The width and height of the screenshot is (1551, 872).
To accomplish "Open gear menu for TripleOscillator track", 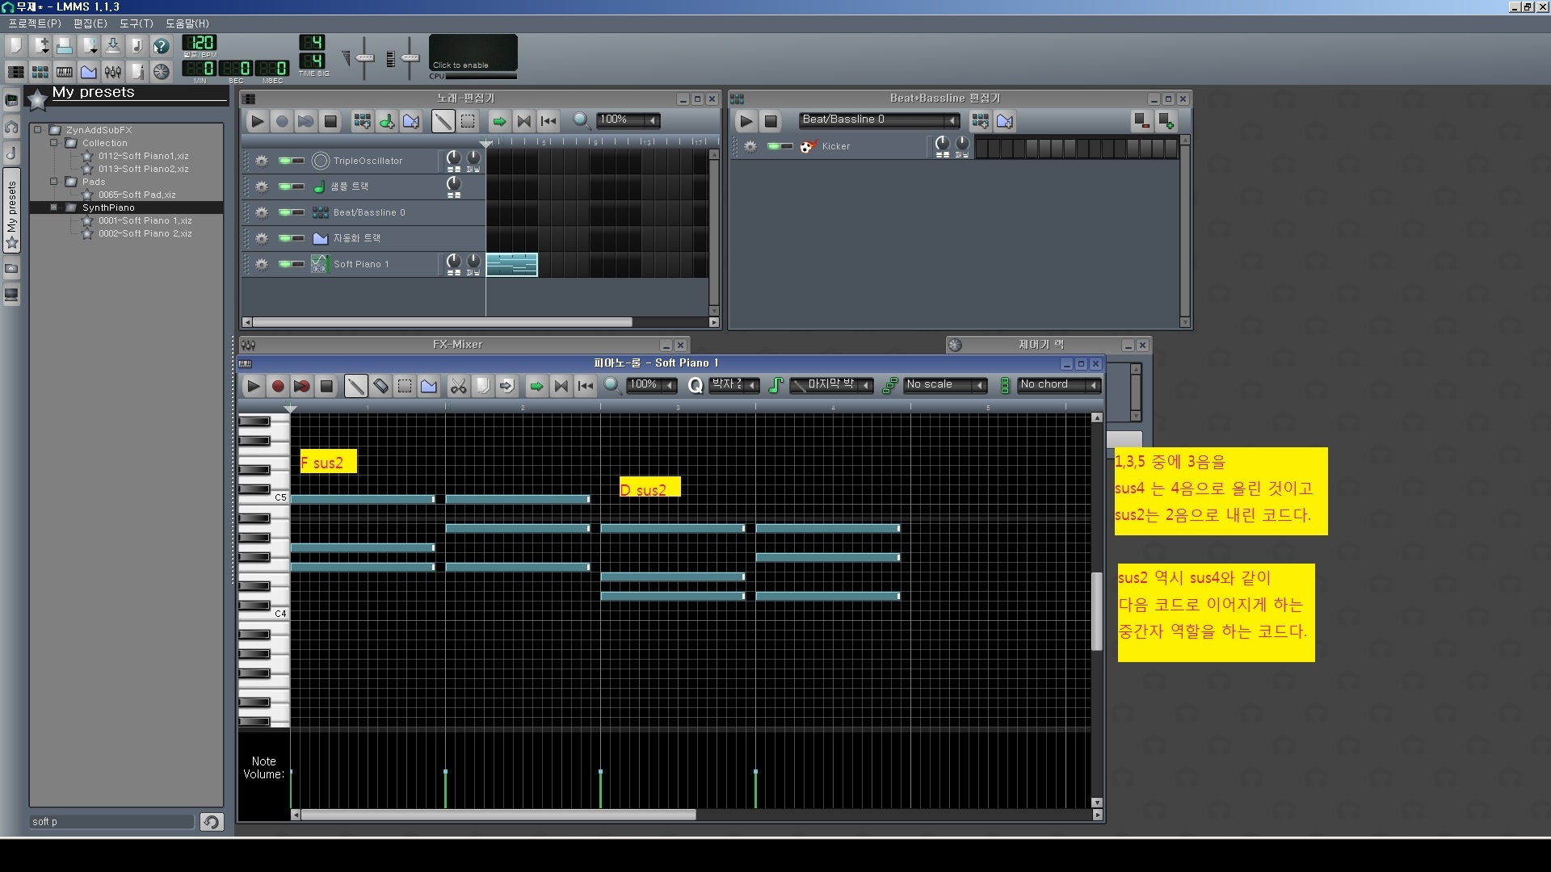I will pos(261,161).
